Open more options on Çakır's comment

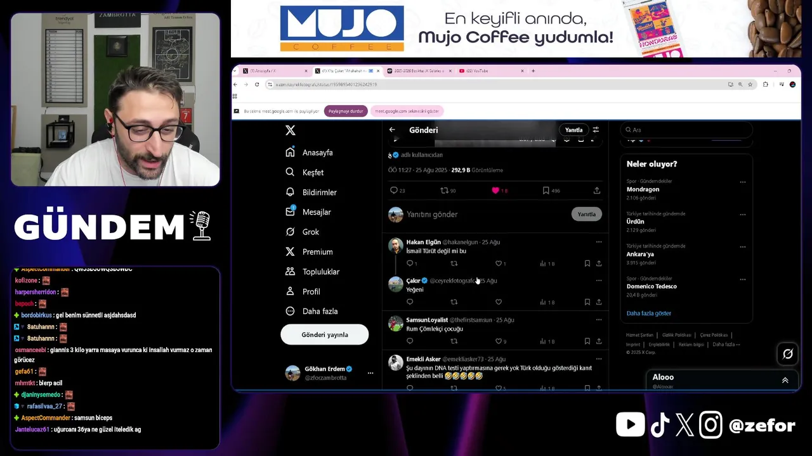[599, 281]
